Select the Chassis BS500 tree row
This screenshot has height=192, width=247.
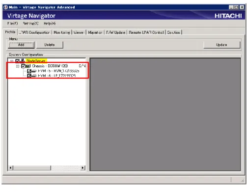[x=50, y=66]
